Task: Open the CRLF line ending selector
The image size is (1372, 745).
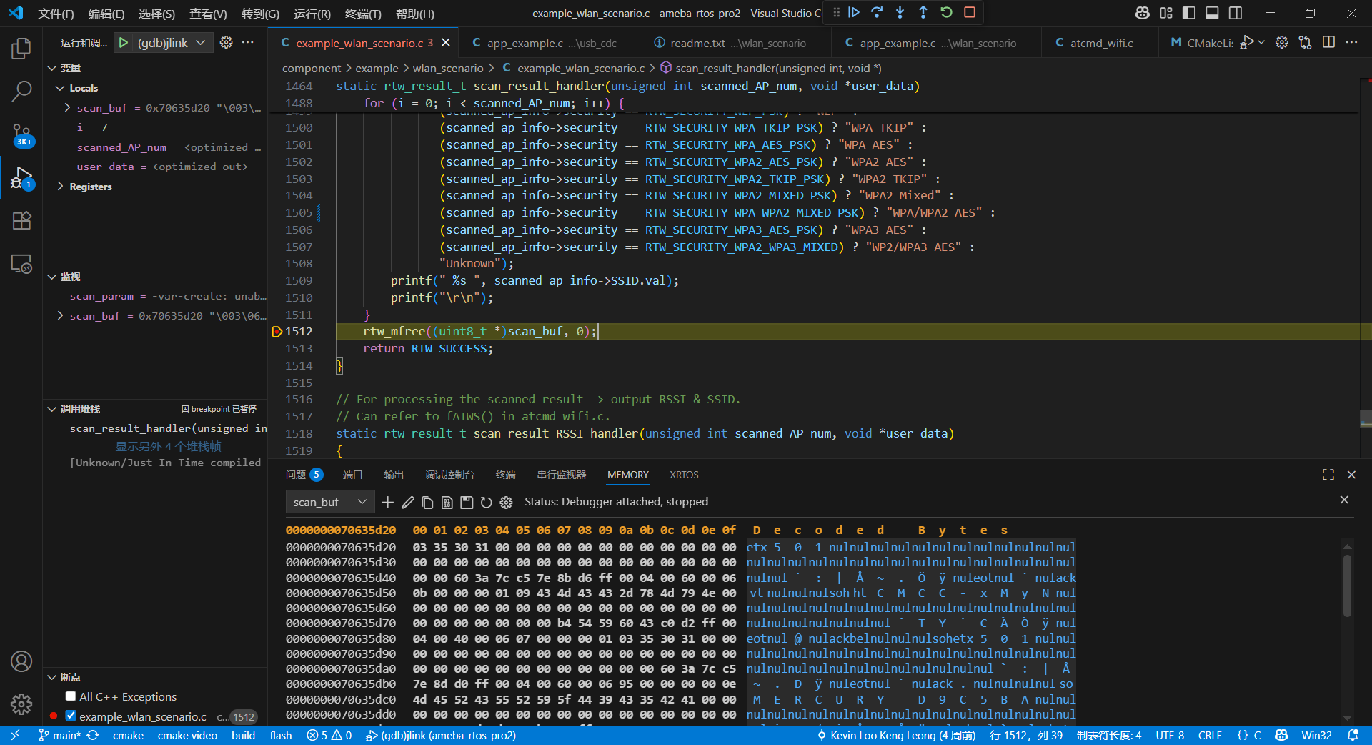Action: coord(1210,736)
